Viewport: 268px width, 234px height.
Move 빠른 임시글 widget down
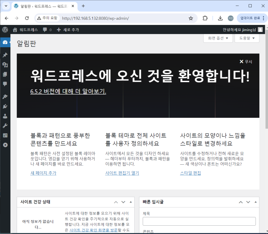point(248,202)
